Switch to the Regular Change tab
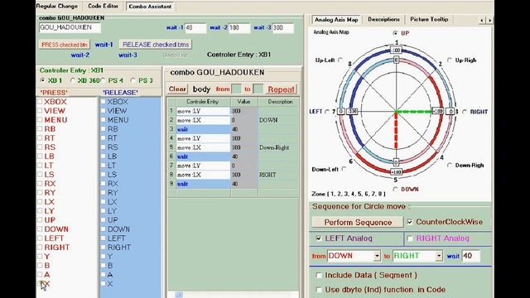530x298 pixels. pyautogui.click(x=57, y=6)
